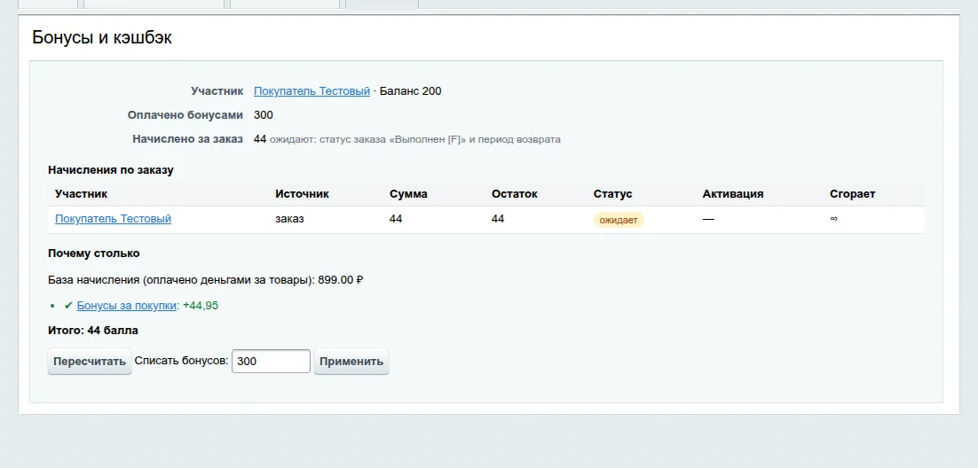Click the Начислено за заказ label
The width and height of the screenshot is (978, 468).
tap(188, 139)
